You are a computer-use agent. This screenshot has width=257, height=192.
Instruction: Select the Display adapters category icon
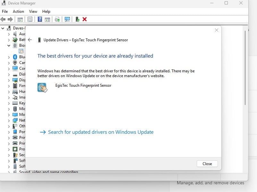[x=15, y=80]
